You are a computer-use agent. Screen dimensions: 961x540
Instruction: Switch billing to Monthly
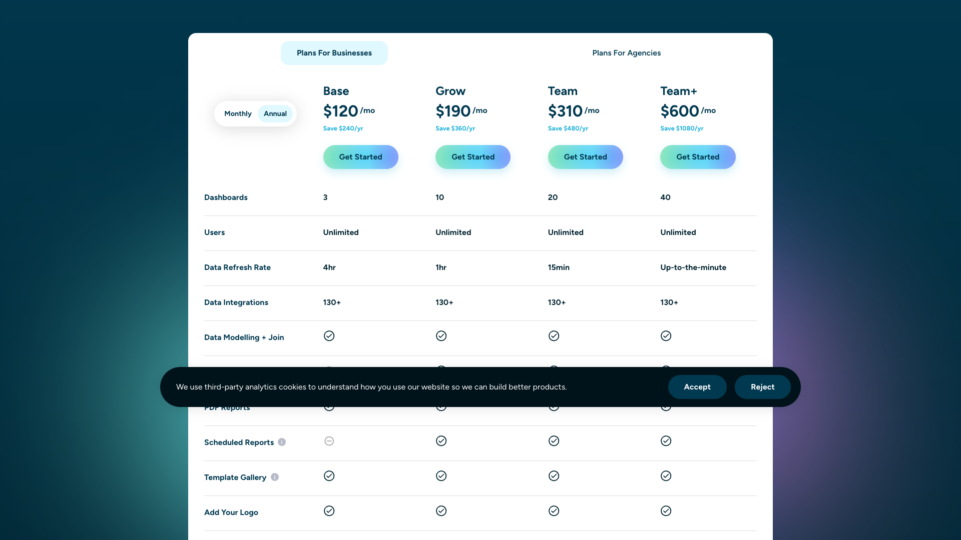coord(238,113)
